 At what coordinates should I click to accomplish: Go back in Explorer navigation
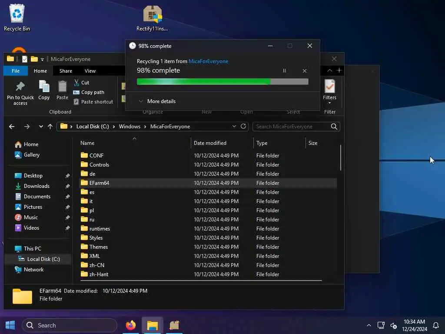[x=12, y=127]
